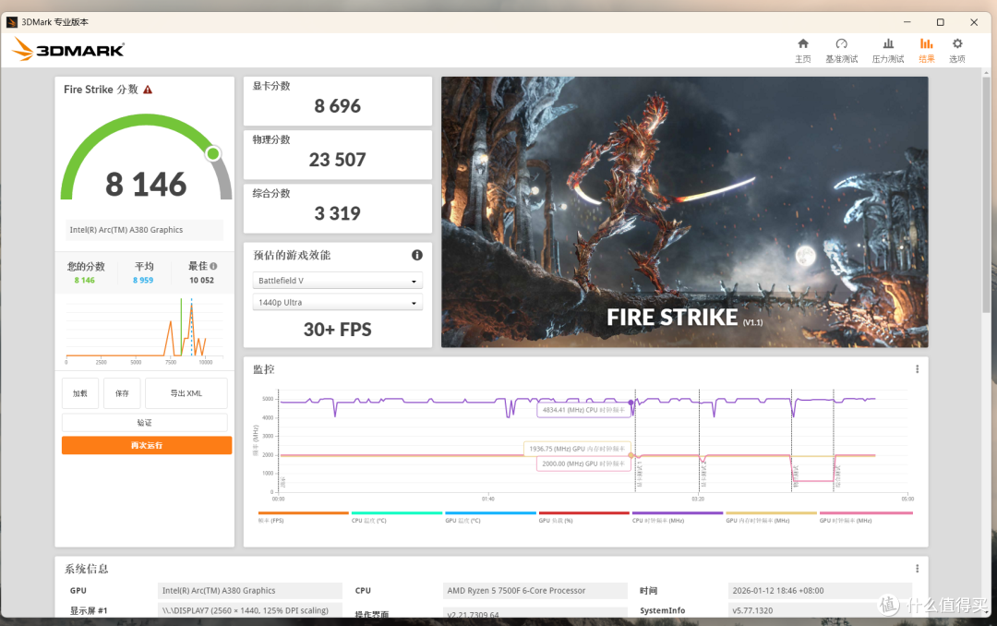Click the 时间 value 2026-01-12 18:46

(820, 590)
